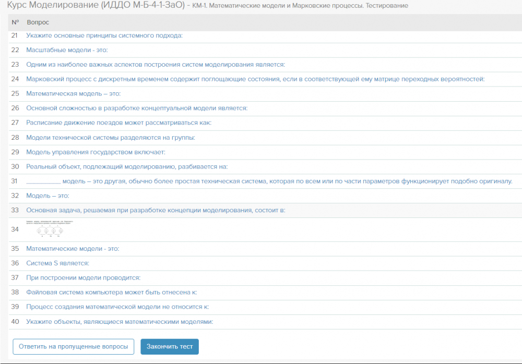Open question 37 'При построении модели проводится:'
The width and height of the screenshot is (522, 364).
coord(83,278)
